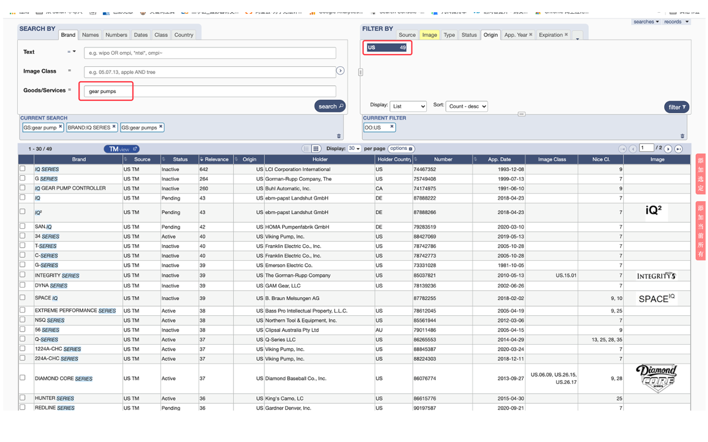Open Image Class helper arrow icon
The width and height of the screenshot is (708, 442).
pos(340,71)
